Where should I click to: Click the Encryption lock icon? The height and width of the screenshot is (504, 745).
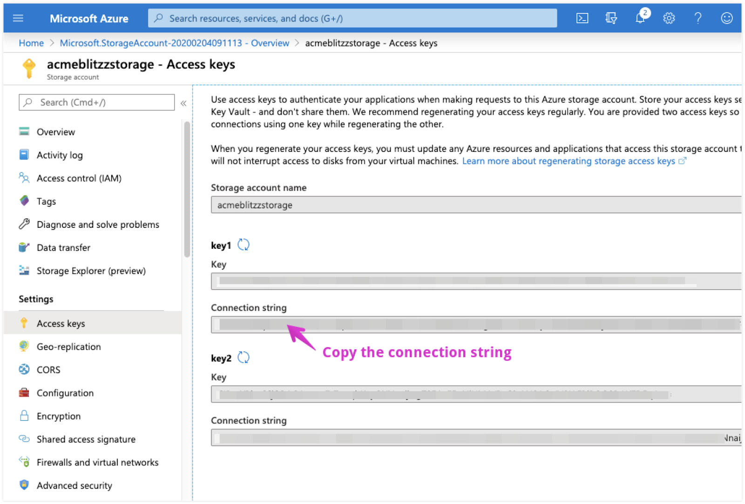click(x=24, y=415)
